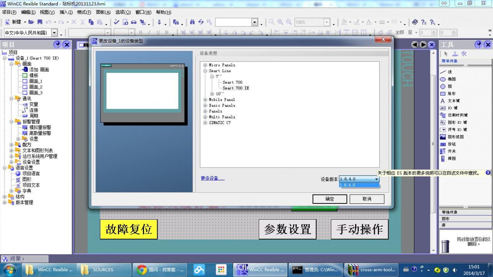
Task: Select the Line (线) tool in toolbox
Action: [446, 72]
